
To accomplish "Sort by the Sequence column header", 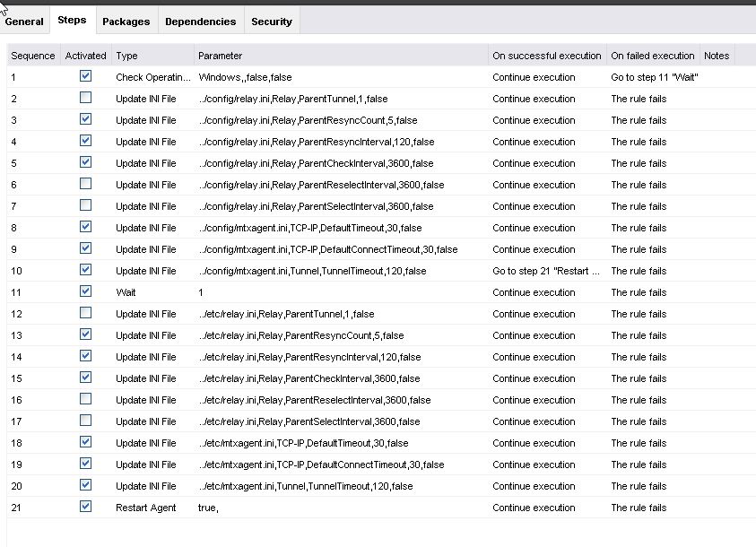I will (x=33, y=56).
